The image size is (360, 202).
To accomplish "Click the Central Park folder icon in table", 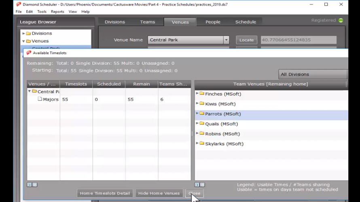I will (x=34, y=91).
